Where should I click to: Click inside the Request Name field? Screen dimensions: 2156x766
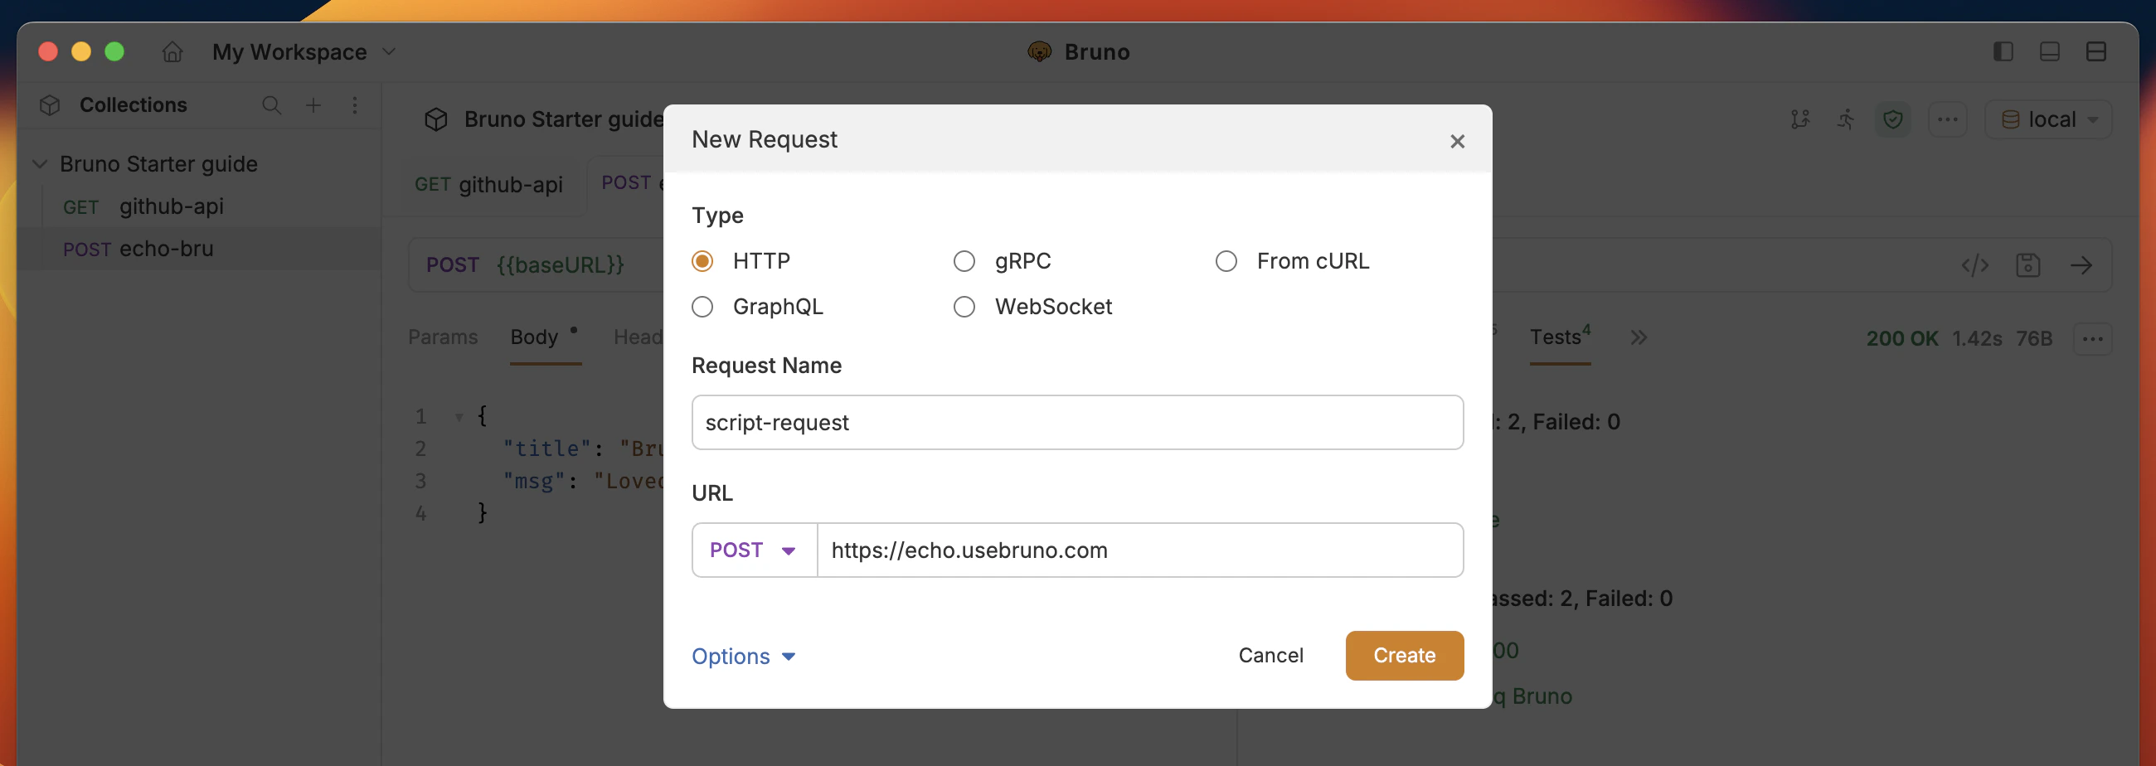point(1076,422)
